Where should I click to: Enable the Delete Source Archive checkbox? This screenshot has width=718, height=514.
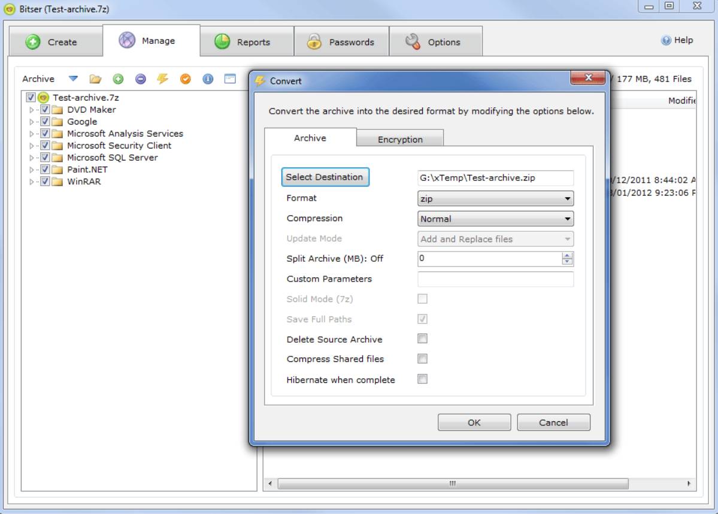point(422,339)
